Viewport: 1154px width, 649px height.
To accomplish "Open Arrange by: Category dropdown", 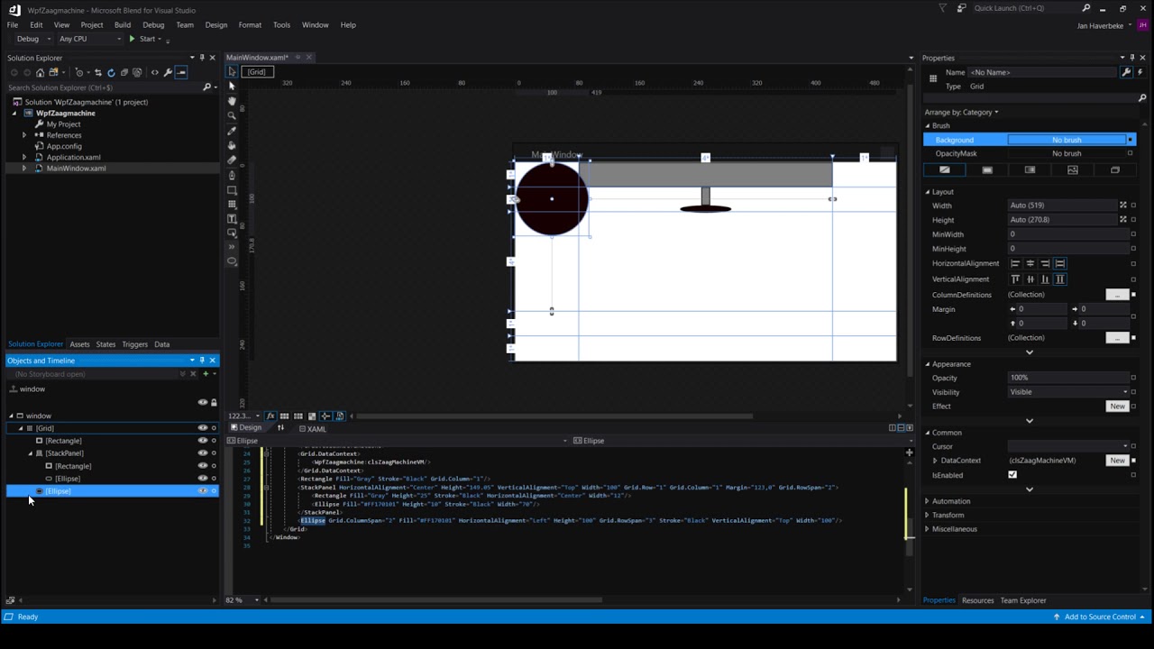I will [961, 113].
